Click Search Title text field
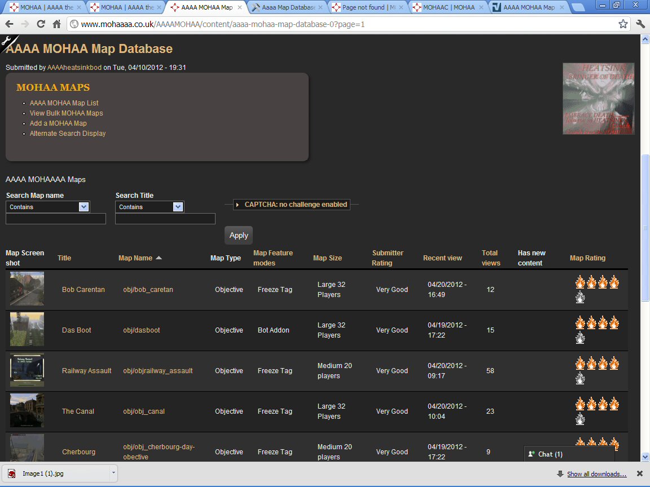The image size is (650, 487). click(x=165, y=219)
